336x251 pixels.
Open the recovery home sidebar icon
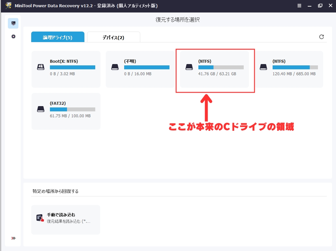click(13, 23)
